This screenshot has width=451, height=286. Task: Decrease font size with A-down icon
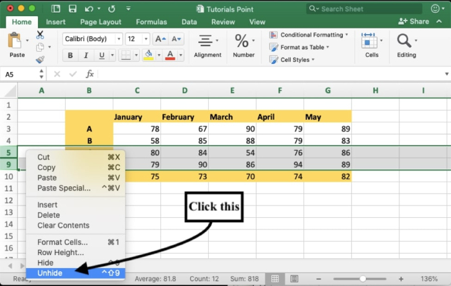176,39
